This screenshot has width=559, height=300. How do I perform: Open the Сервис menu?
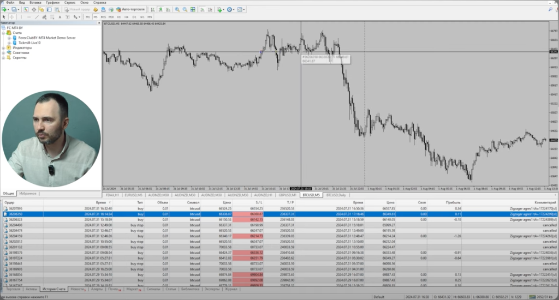(x=69, y=3)
